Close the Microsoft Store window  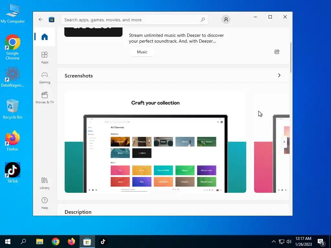tap(285, 17)
